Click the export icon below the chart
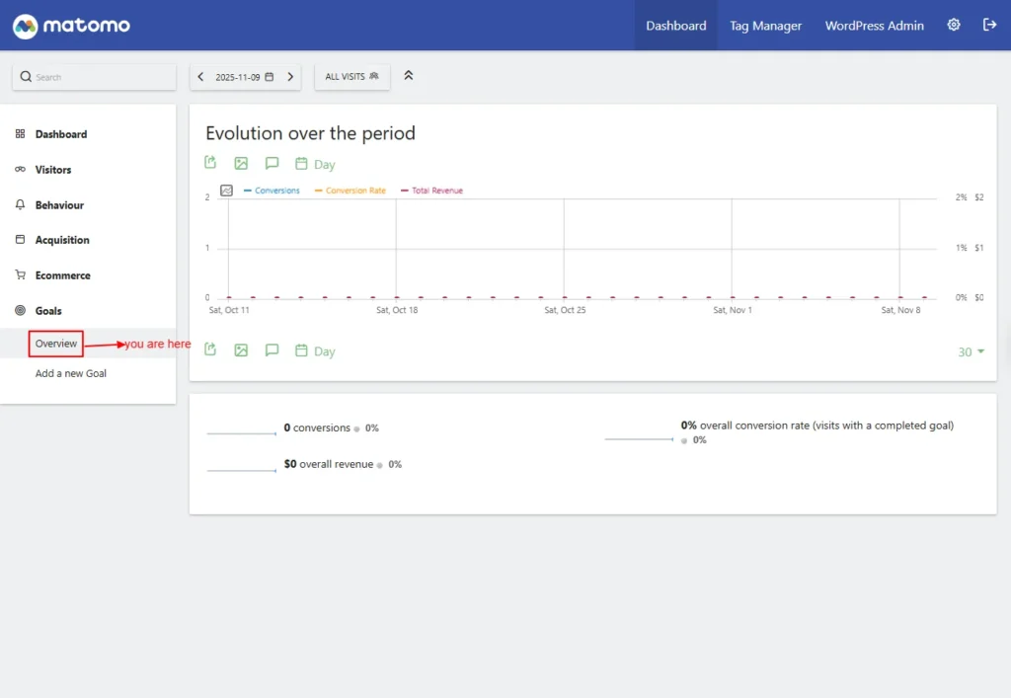 (210, 349)
